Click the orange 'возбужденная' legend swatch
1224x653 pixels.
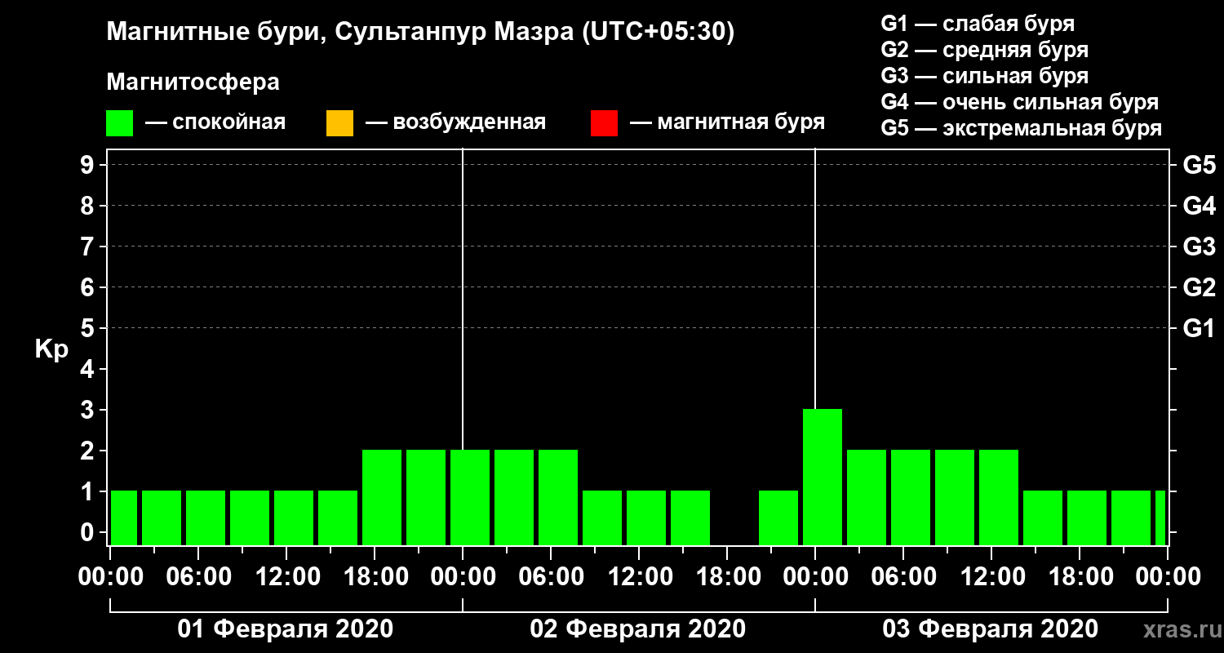339,123
